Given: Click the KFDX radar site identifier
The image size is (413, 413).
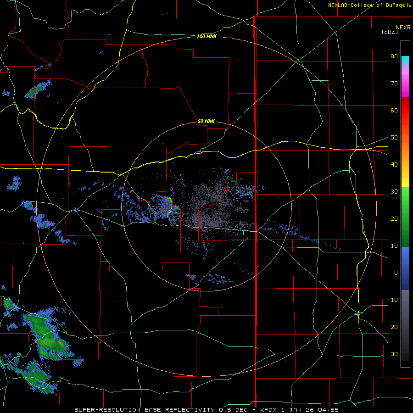Looking at the screenshot, I should 268,410.
